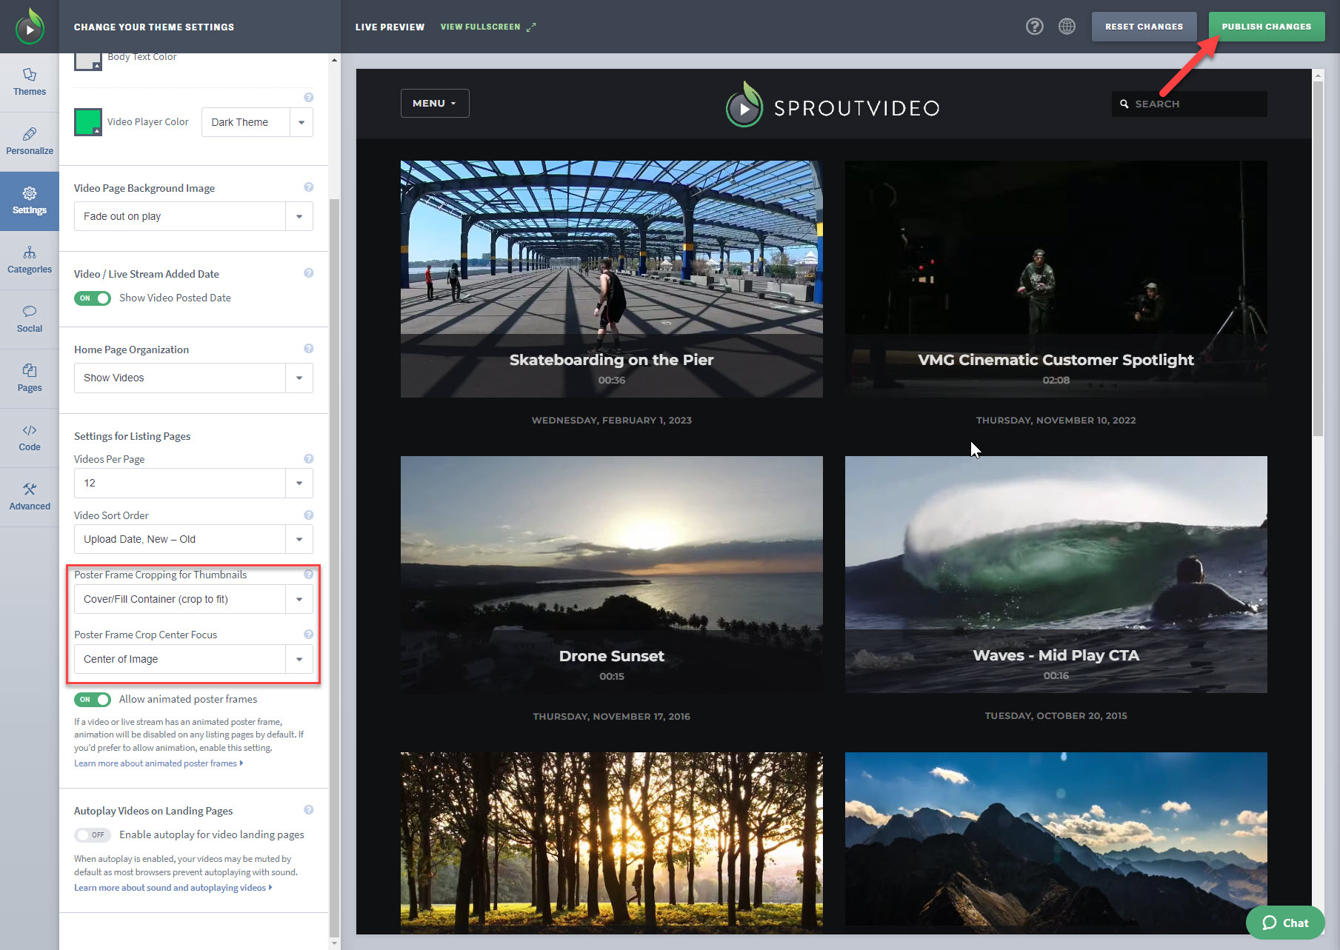Click the SproutVideo logo in live preview
1340x950 pixels.
(833, 105)
